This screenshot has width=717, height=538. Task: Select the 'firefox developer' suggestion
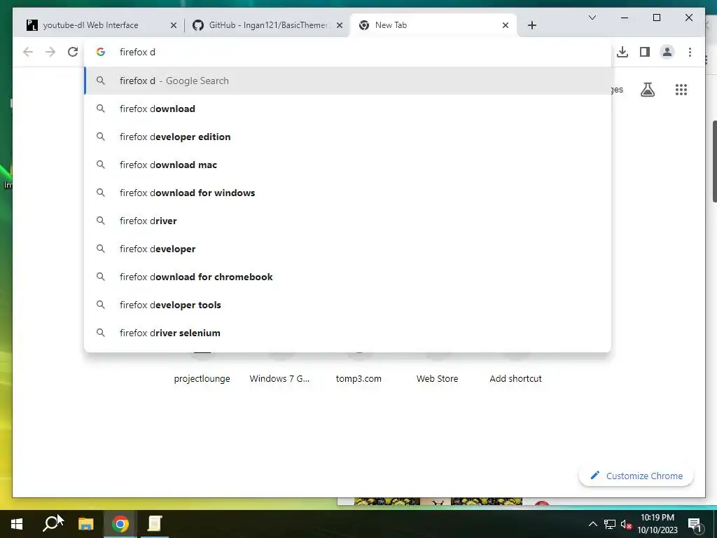tap(347, 249)
